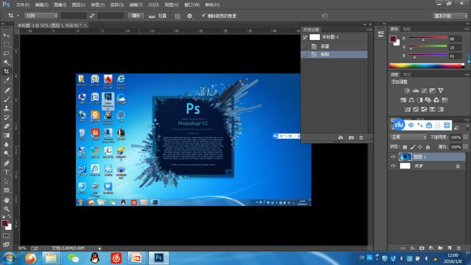The height and width of the screenshot is (265, 471).
Task: Open the status bar info arrow
Action: pyautogui.click(x=100, y=249)
